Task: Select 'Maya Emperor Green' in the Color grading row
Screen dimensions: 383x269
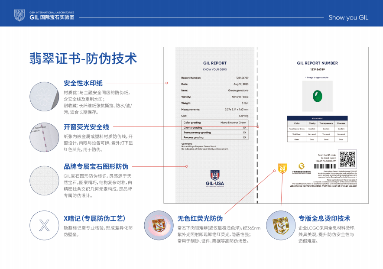Action: point(233,123)
